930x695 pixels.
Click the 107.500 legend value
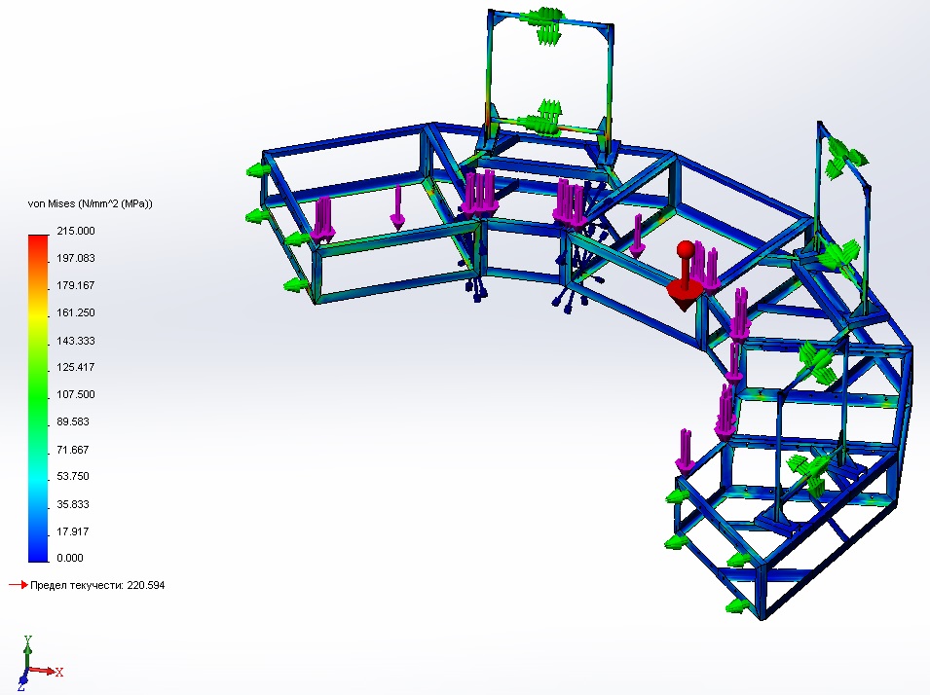pyautogui.click(x=75, y=394)
